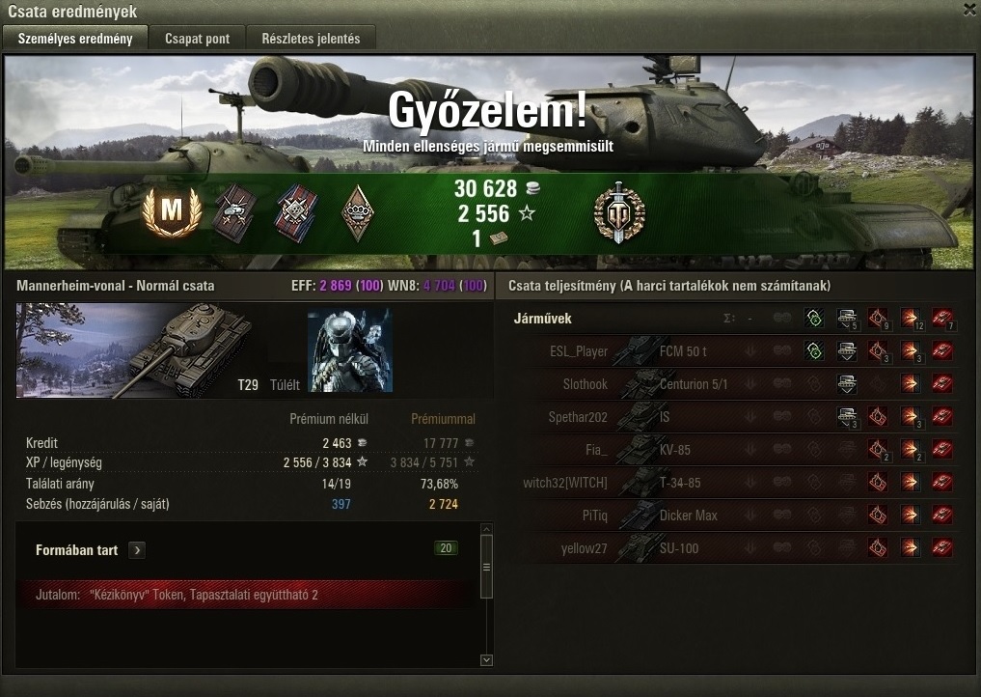Viewport: 981px width, 697px height.
Task: Click the damage dealt icon in Járművek header
Action: pos(911,319)
